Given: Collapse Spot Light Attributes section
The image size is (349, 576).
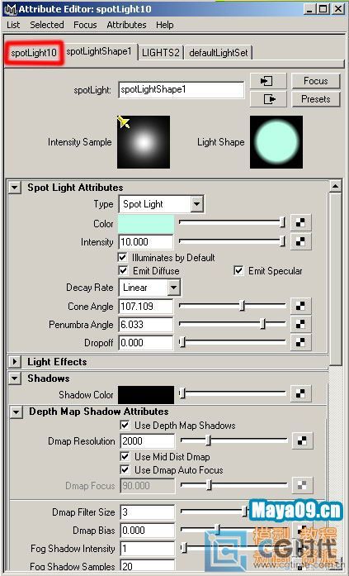Looking at the screenshot, I should (15, 188).
